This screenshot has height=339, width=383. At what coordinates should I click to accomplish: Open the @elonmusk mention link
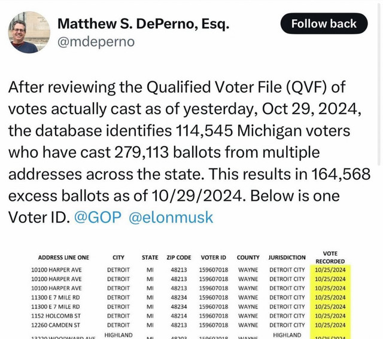[171, 217]
